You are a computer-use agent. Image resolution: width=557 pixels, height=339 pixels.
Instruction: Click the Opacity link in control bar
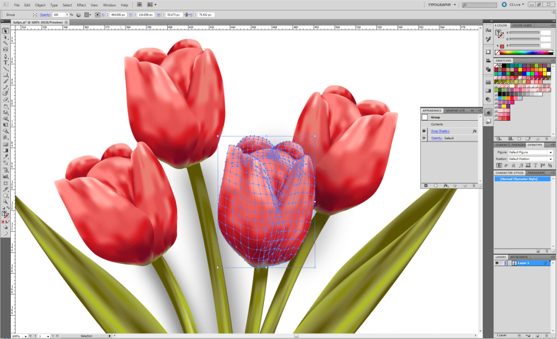(x=45, y=15)
